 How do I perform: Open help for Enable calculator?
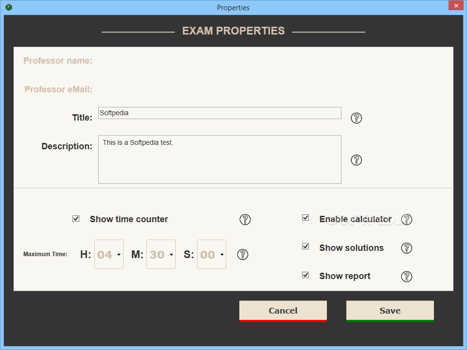(407, 220)
